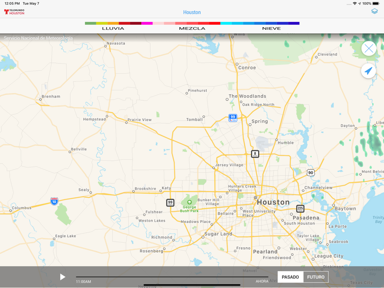Viewport: 384px width, 288px height.
Task: Open the map layers menu icon
Action: (x=374, y=11)
